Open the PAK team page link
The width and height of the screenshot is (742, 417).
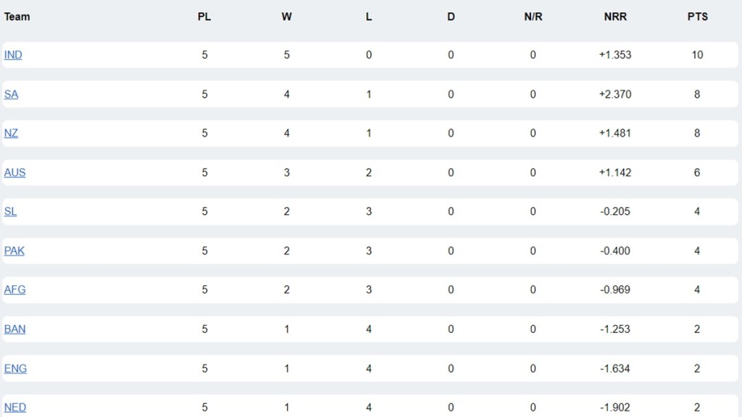pyautogui.click(x=13, y=250)
